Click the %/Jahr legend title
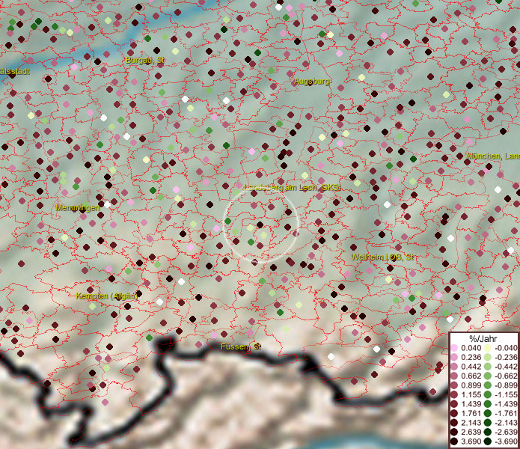 pyautogui.click(x=483, y=338)
